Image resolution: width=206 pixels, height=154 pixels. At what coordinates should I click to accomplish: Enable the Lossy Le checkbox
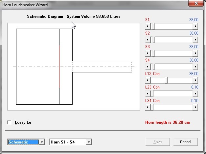pos(9,122)
